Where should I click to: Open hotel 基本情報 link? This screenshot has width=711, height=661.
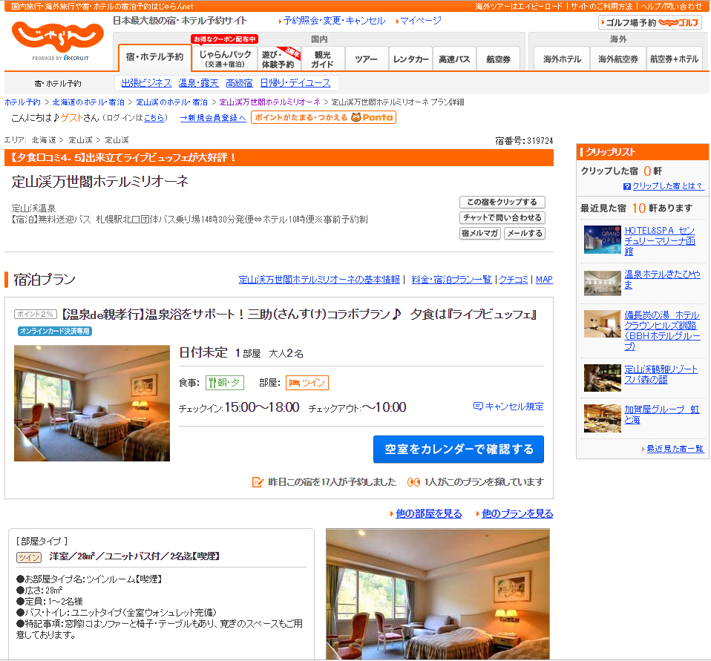tap(319, 280)
